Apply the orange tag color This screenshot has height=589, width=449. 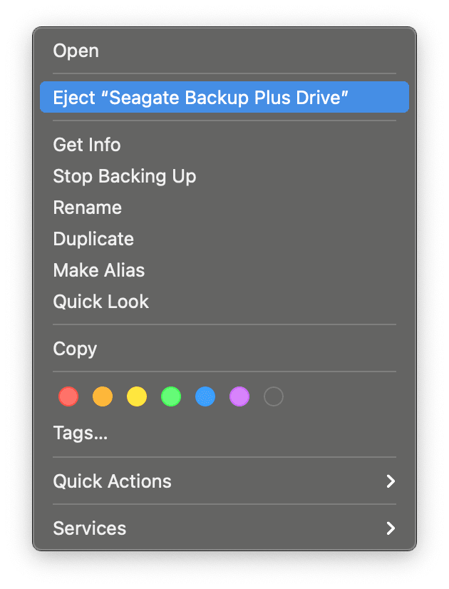pos(102,396)
